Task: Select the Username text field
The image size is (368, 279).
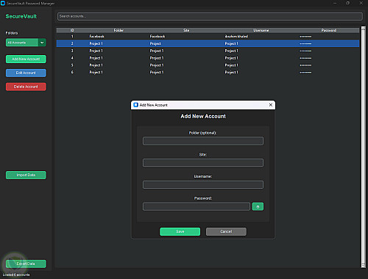Action: point(203,185)
